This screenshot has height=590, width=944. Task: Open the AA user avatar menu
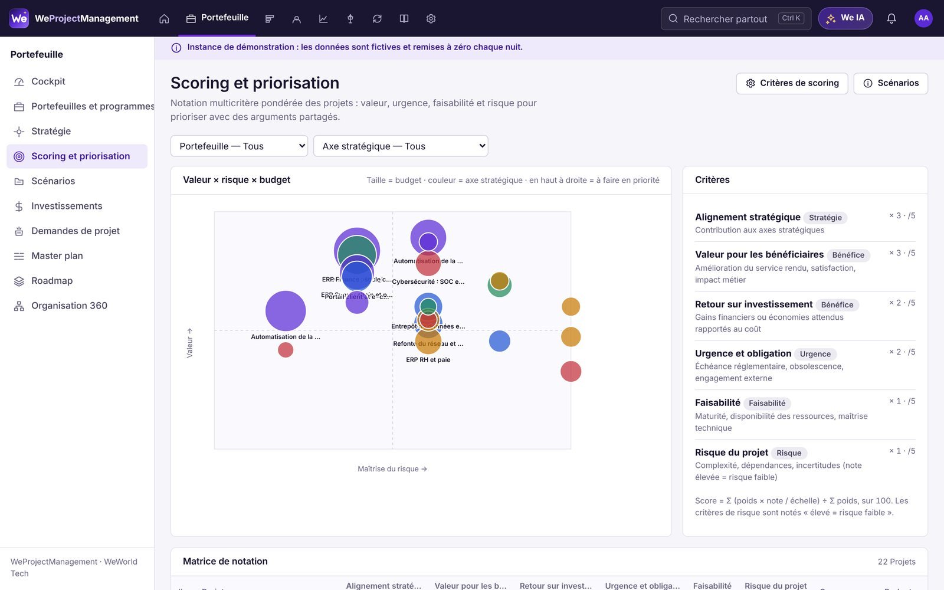923,18
